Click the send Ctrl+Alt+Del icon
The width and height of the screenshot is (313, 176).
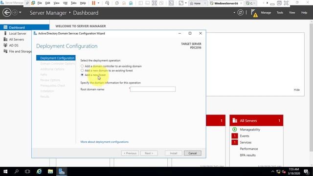click(x=107, y=3)
